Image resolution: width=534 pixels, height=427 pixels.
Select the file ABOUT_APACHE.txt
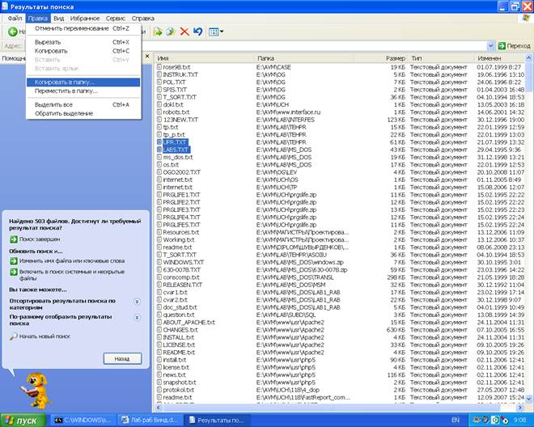(189, 322)
